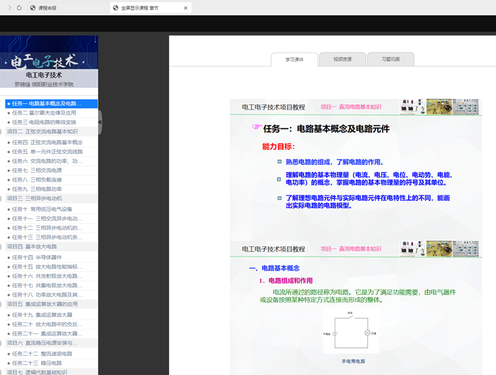Close the 全屏显示课程 章节 browser tab
496x375 pixels.
pos(186,8)
